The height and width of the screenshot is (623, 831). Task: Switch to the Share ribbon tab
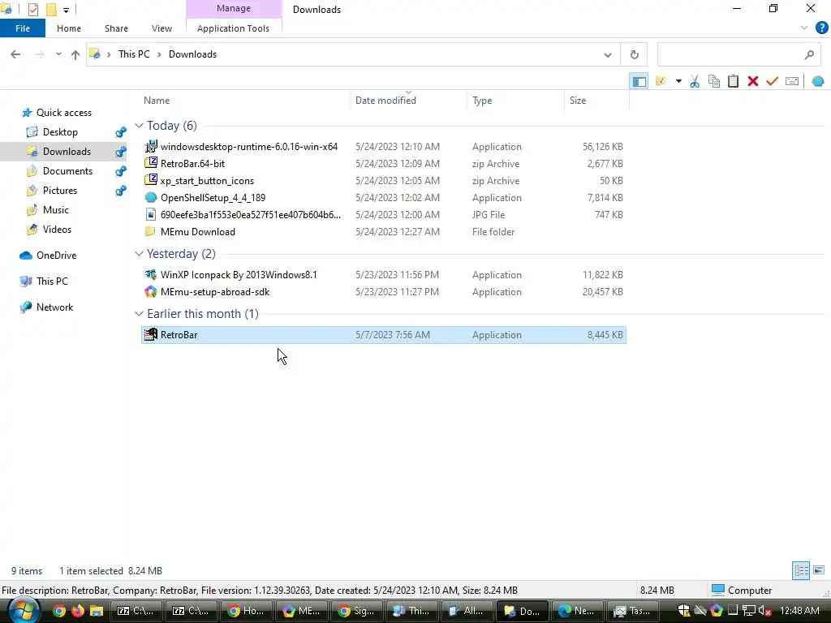click(116, 28)
